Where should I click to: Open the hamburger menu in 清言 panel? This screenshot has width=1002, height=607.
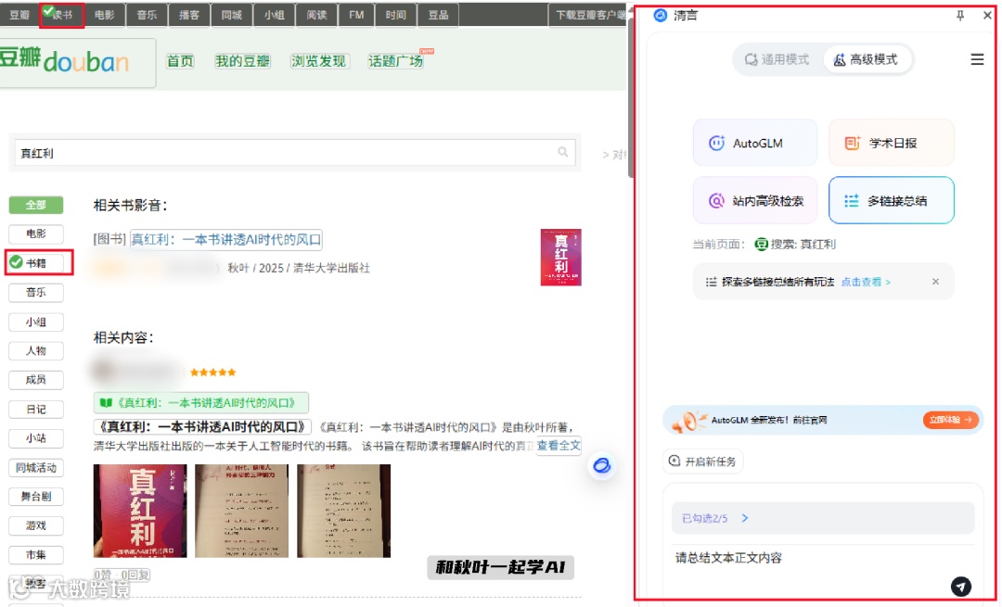pyautogui.click(x=977, y=59)
